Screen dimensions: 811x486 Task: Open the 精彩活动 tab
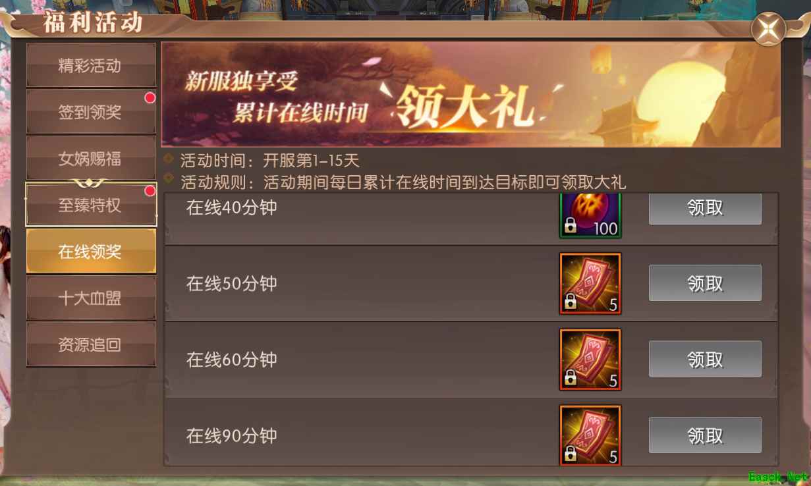pyautogui.click(x=91, y=66)
